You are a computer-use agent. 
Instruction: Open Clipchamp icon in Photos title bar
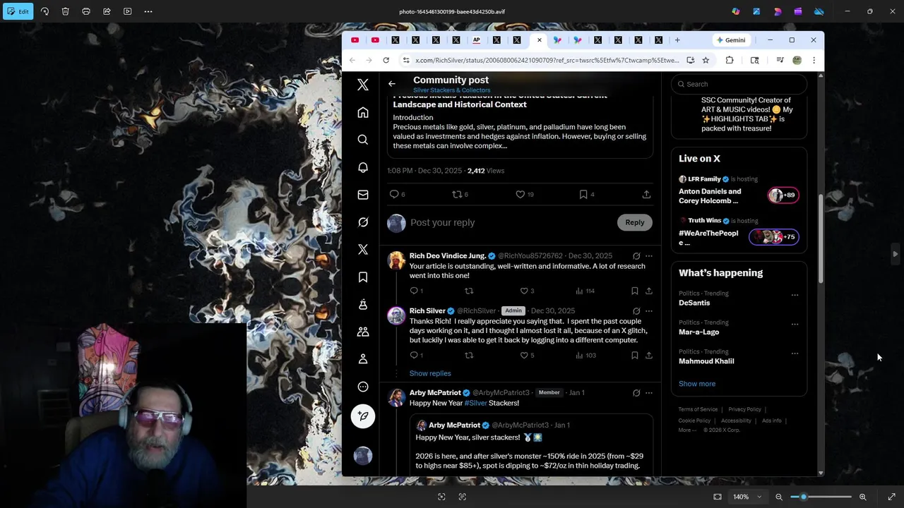[x=798, y=11]
